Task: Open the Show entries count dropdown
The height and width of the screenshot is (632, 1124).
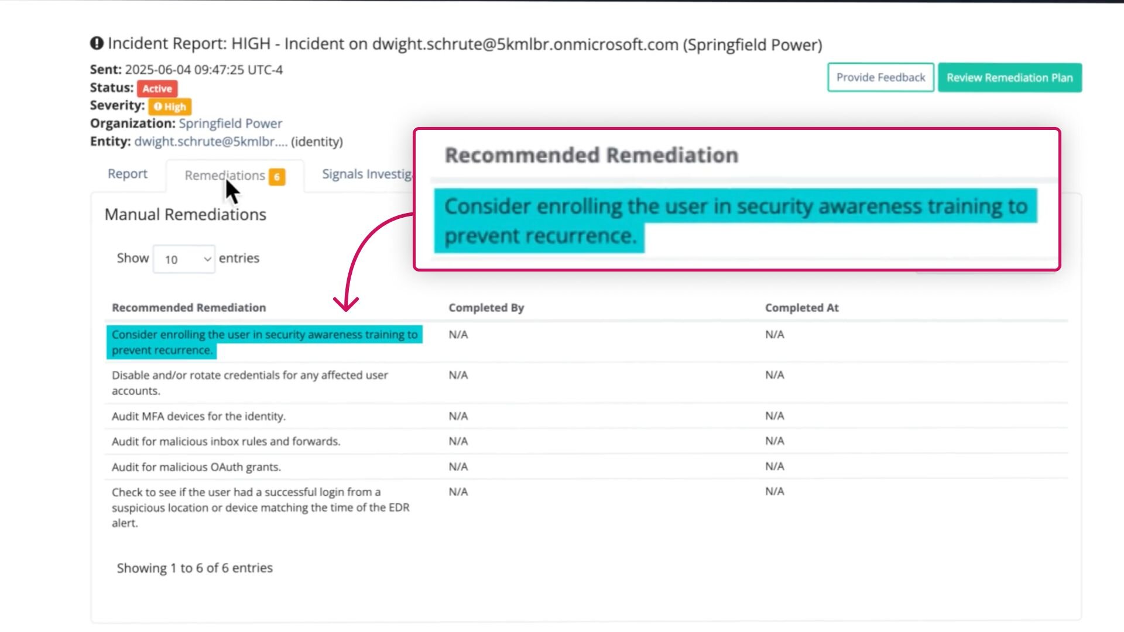Action: 184,259
